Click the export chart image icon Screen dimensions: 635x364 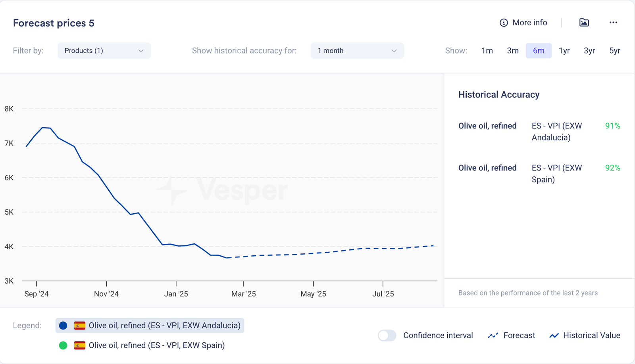pyautogui.click(x=584, y=23)
